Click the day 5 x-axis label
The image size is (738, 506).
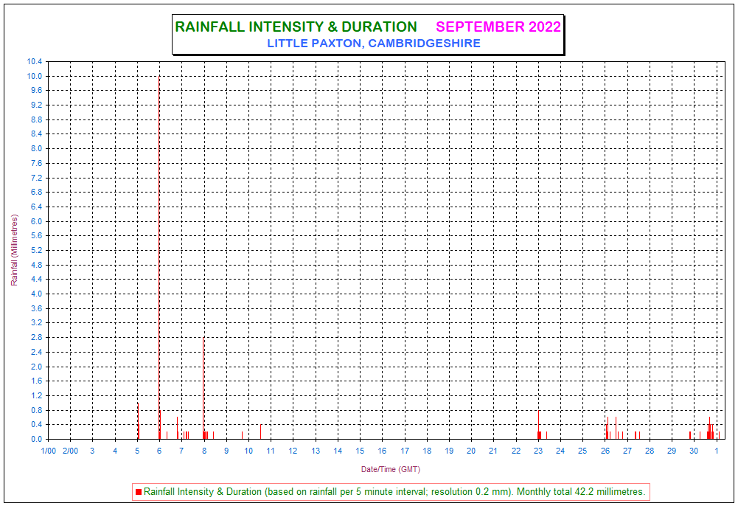tap(137, 451)
